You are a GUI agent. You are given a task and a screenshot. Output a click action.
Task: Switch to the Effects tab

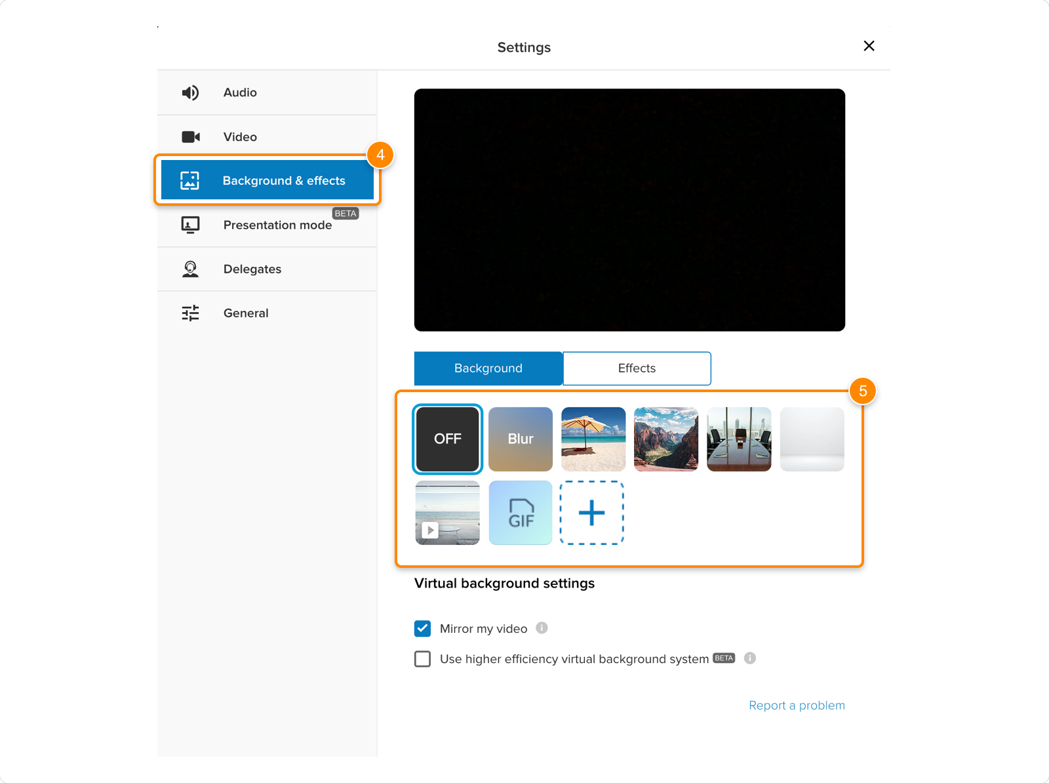636,368
